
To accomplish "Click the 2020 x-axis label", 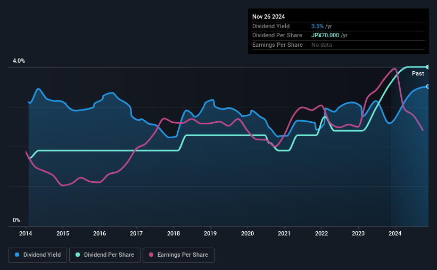I will (247, 233).
